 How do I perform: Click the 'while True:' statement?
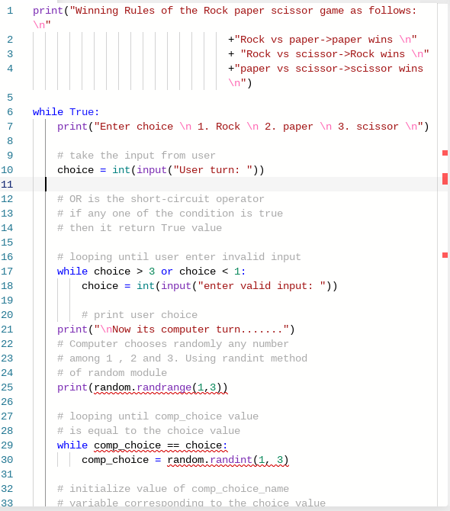point(66,112)
